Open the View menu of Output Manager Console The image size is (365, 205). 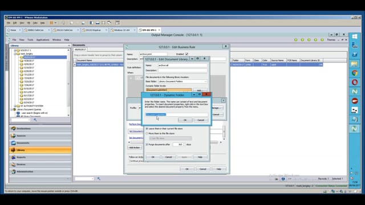pos(22,40)
